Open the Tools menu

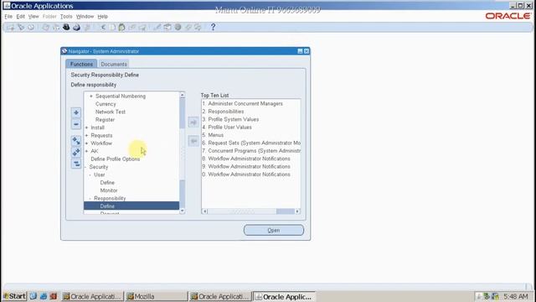[66, 17]
